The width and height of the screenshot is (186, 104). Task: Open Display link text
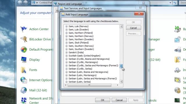(35, 60)
